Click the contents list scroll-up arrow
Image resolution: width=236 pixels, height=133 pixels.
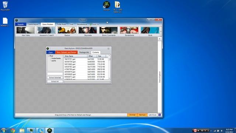(x=109, y=56)
